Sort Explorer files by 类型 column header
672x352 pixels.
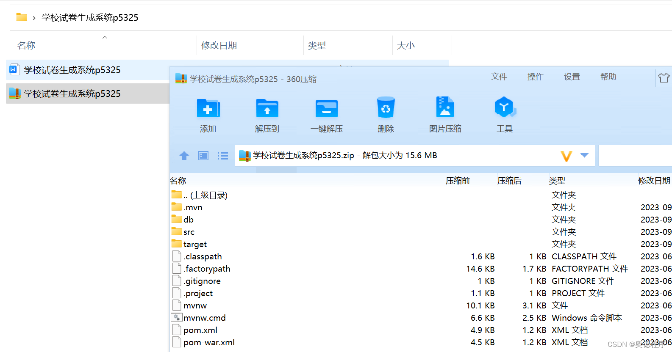[348, 45]
